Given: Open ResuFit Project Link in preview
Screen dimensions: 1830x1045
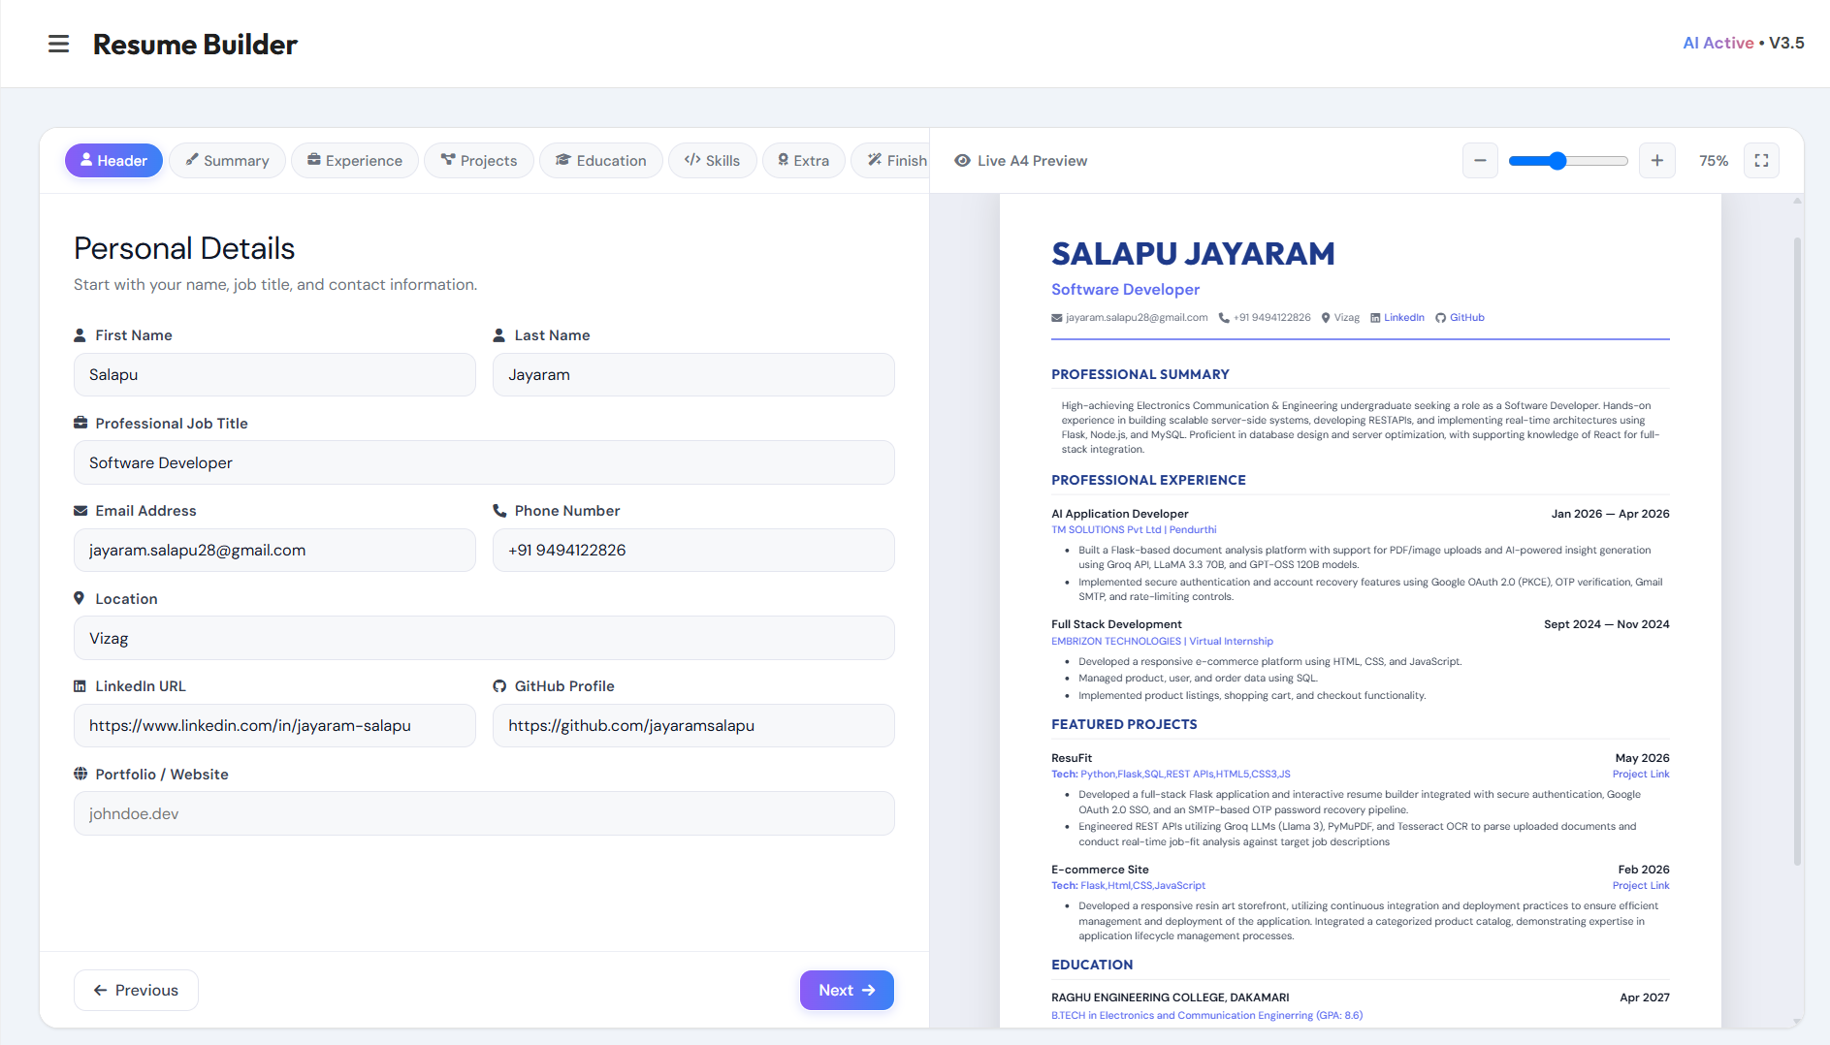Looking at the screenshot, I should tap(1641, 775).
